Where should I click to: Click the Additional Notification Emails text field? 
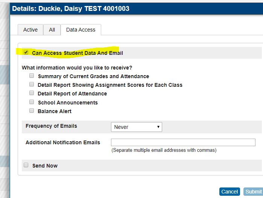pos(183,142)
